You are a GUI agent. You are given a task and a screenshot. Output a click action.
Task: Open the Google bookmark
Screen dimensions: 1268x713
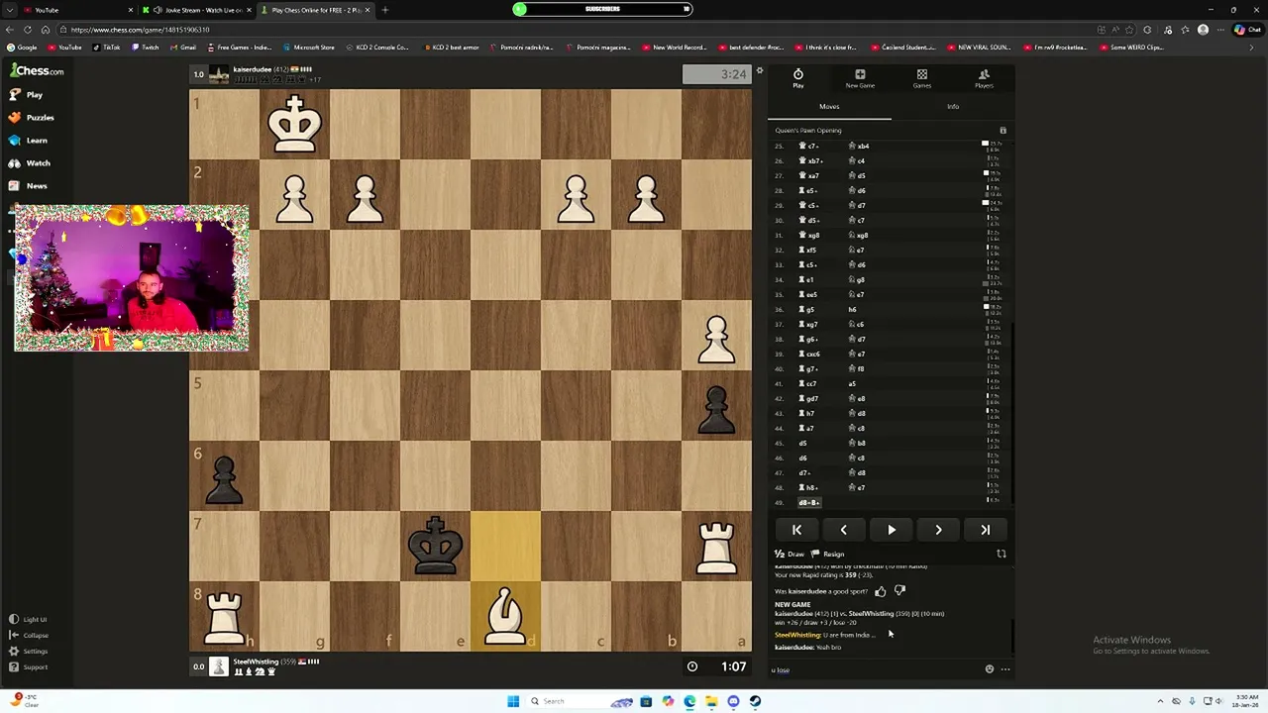click(23, 48)
